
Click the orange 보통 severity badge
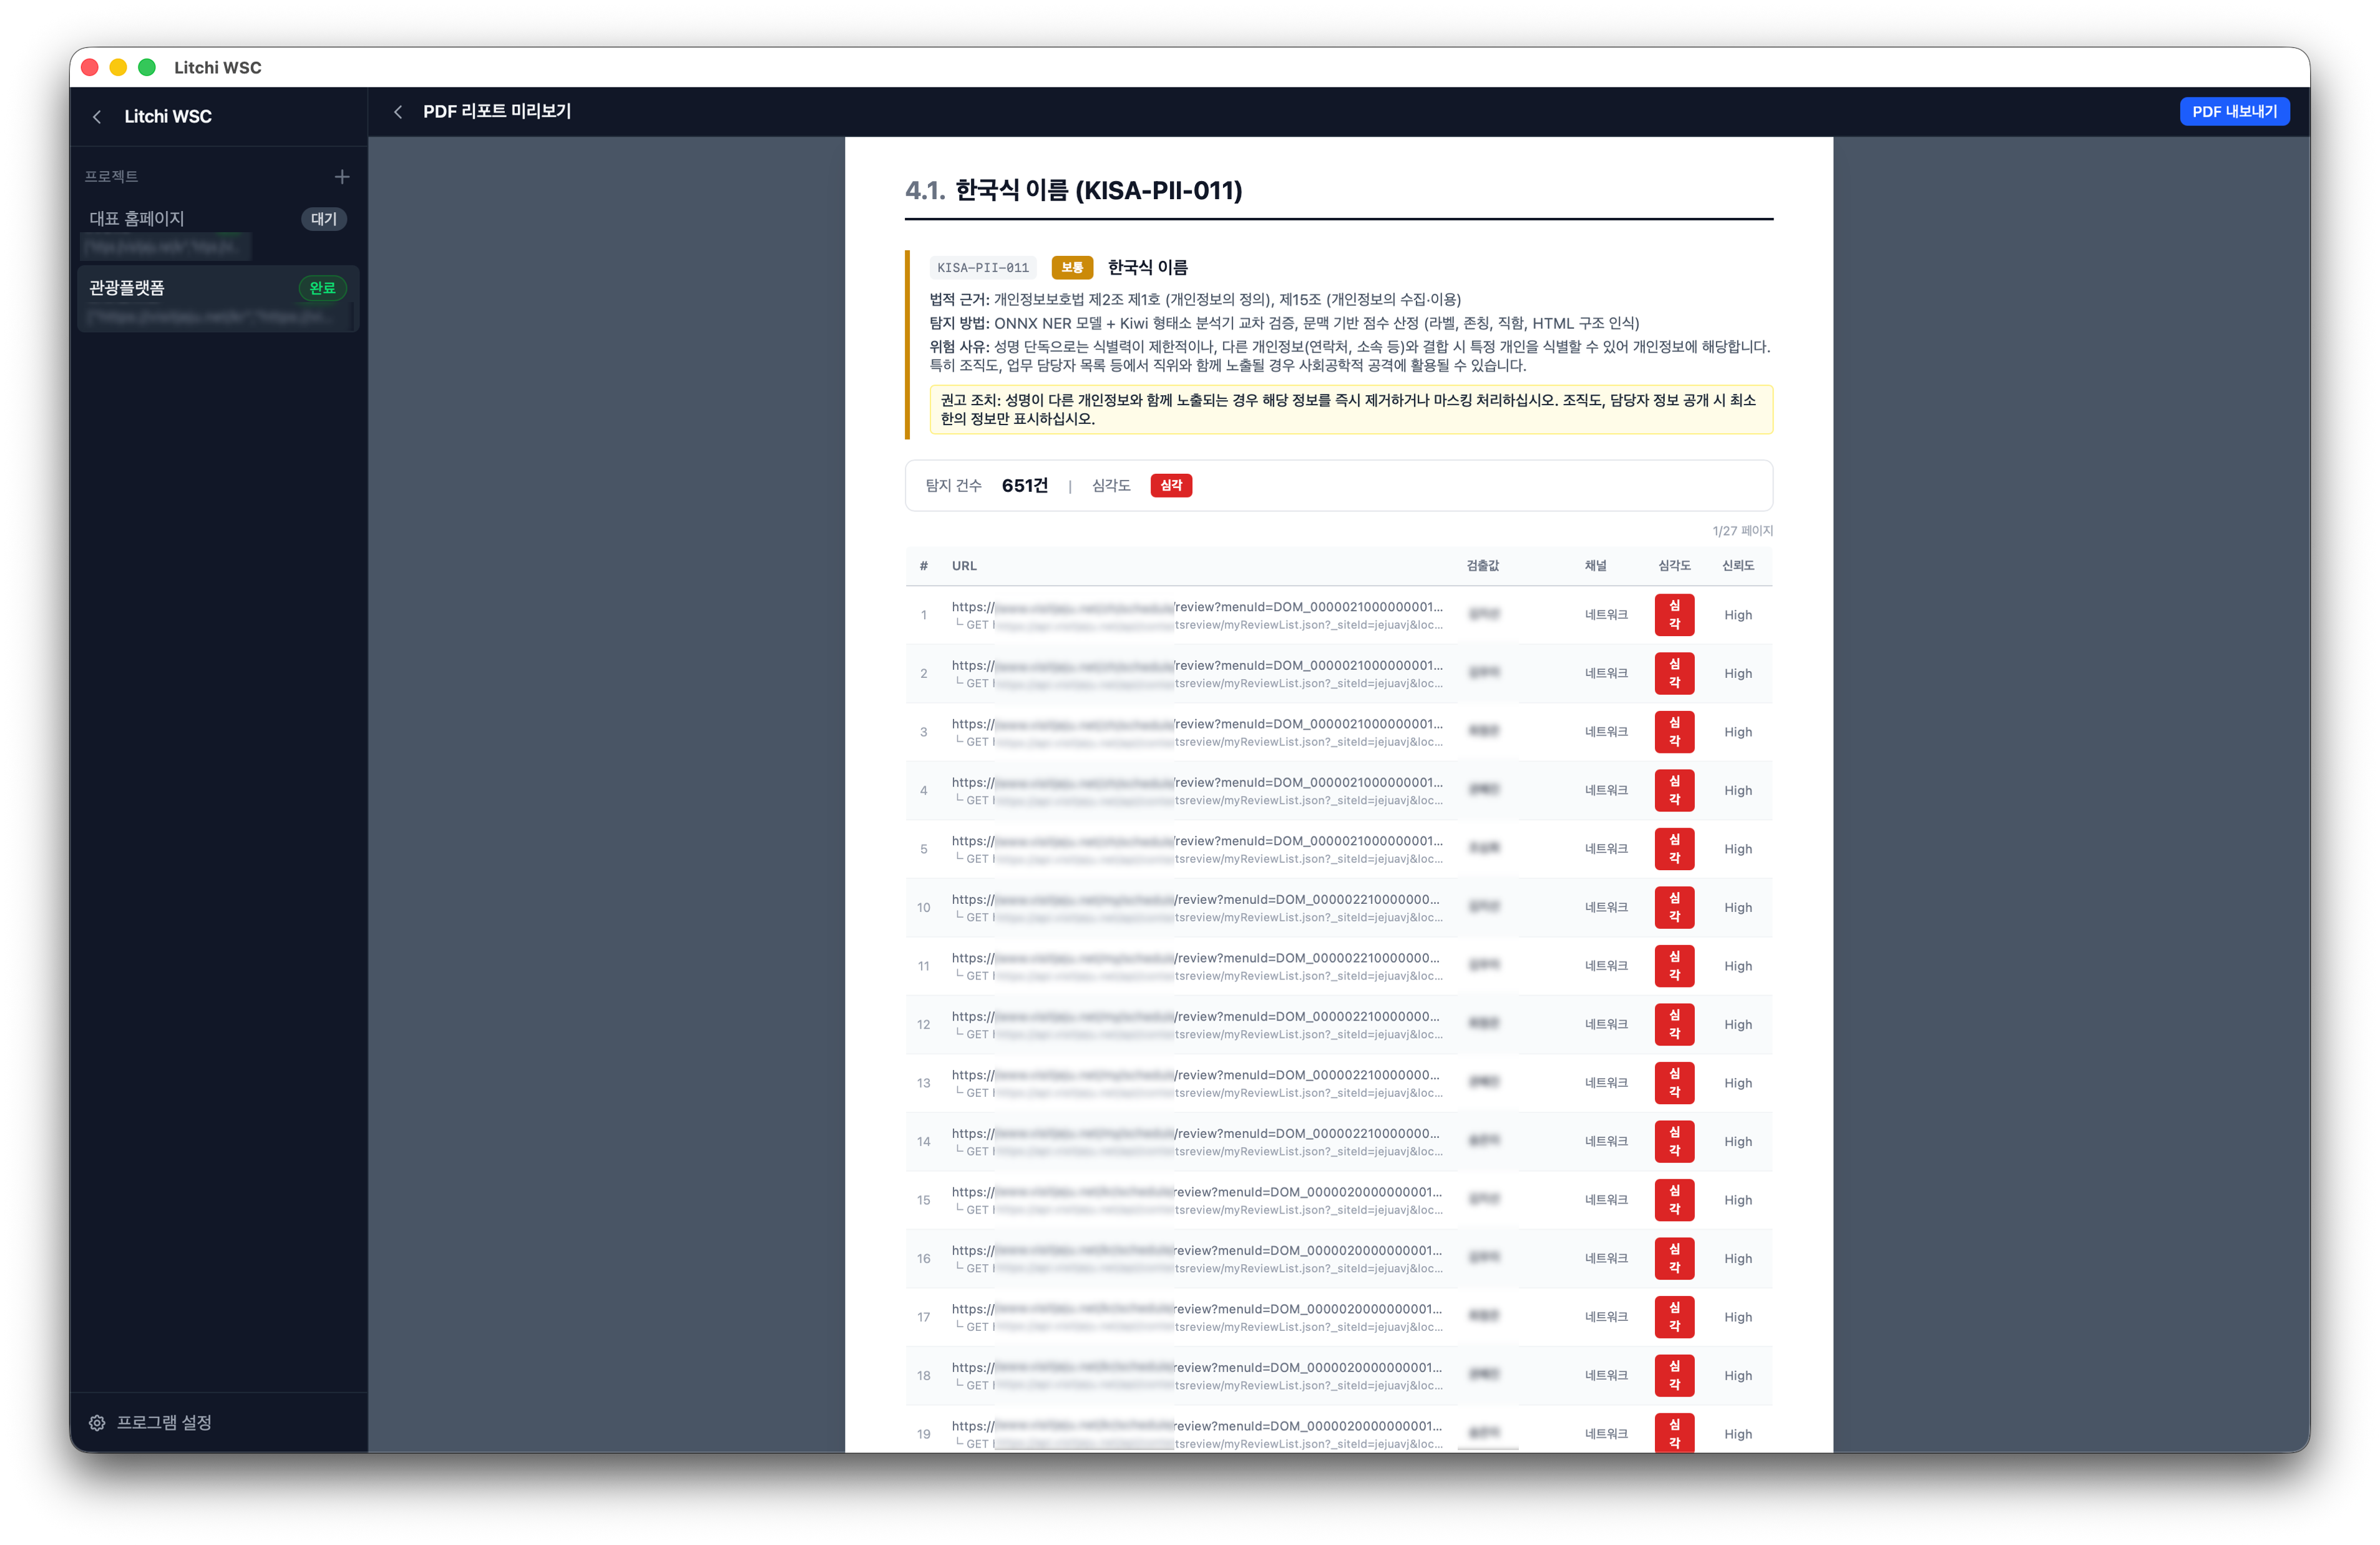coord(1071,268)
